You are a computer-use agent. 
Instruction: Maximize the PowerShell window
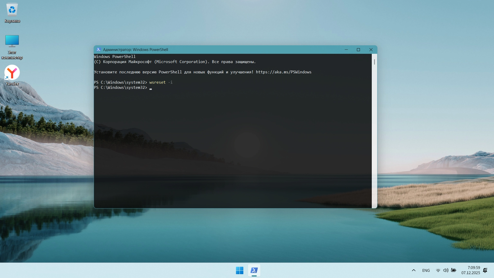pos(358,49)
